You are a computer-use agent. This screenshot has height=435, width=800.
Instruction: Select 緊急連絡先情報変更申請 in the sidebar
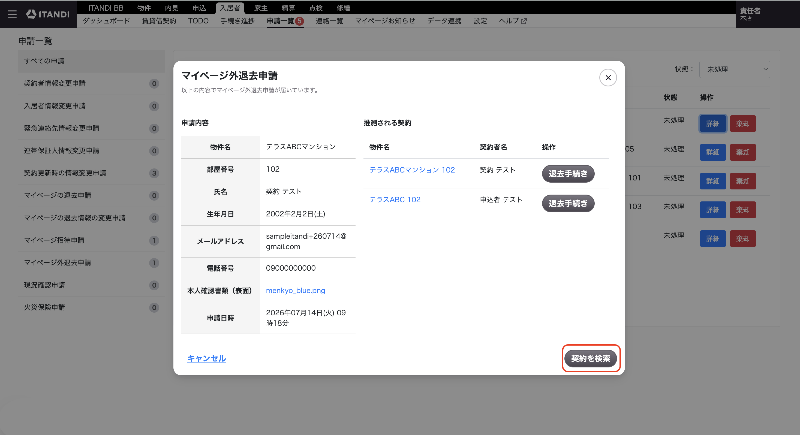(x=92, y=128)
